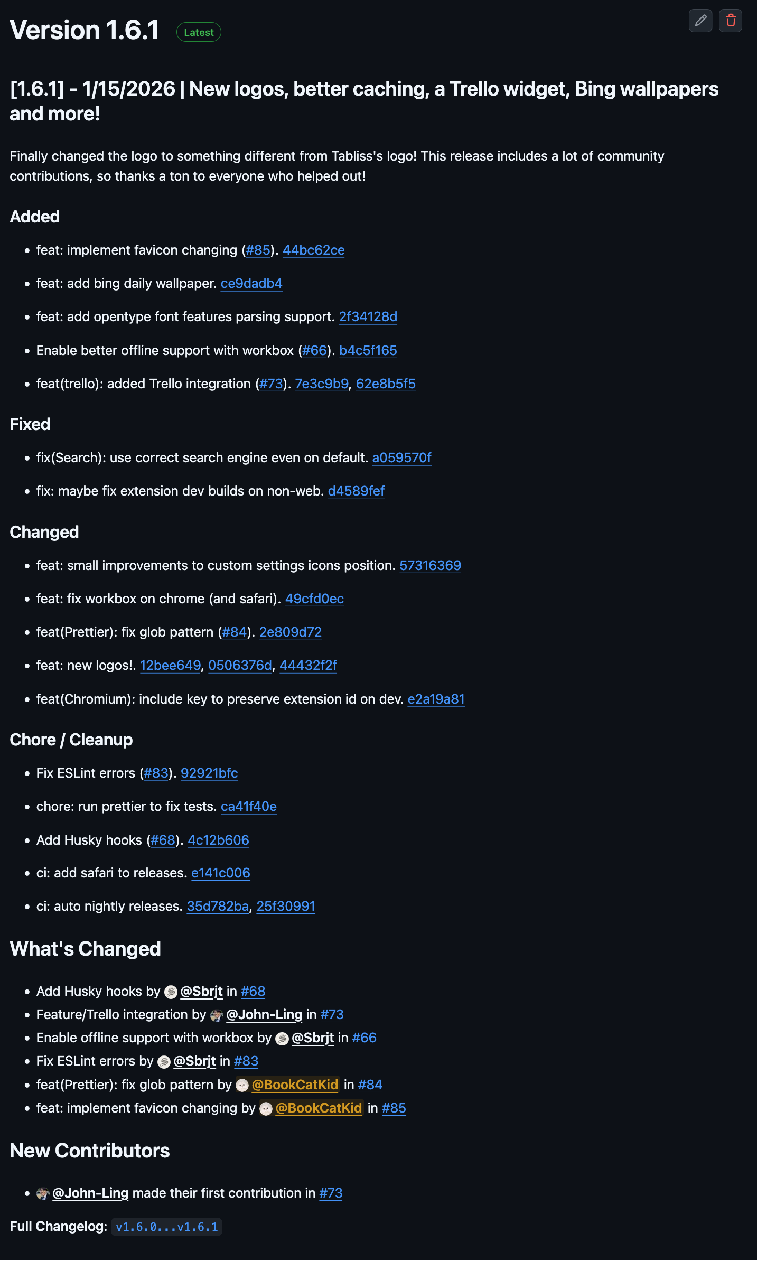Click BookCatKid avatar on favicon changing line
Image resolution: width=757 pixels, height=1261 pixels.
point(266,1109)
